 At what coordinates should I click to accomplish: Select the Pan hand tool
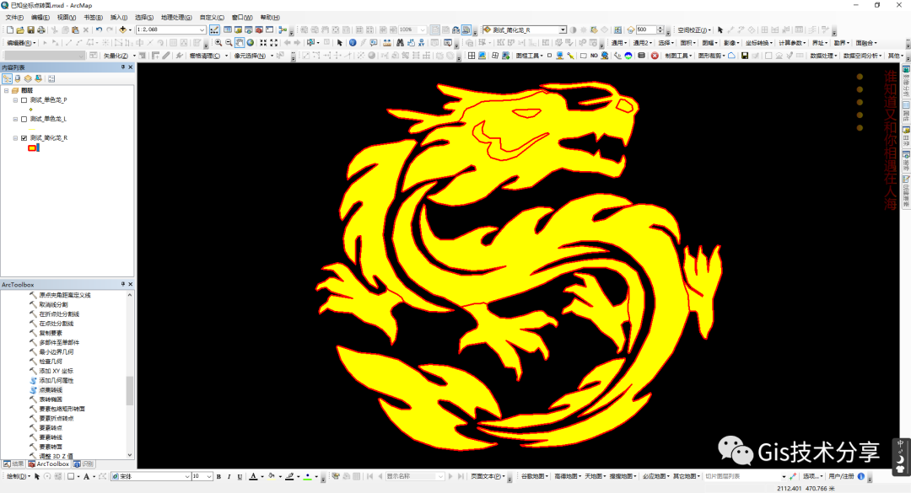[x=240, y=43]
